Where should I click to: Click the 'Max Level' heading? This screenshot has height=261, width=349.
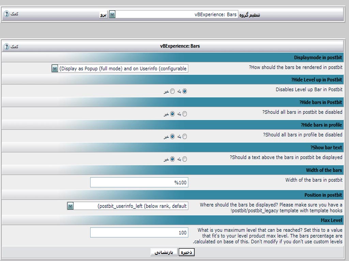[331, 220]
